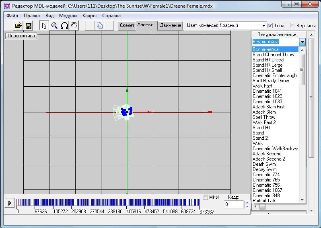Click the save floppy disk icon
Image resolution: width=321 pixels, height=228 pixels.
pyautogui.click(x=29, y=26)
